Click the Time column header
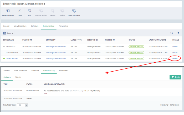The width and height of the screenshot is (184, 115). tap(6, 84)
